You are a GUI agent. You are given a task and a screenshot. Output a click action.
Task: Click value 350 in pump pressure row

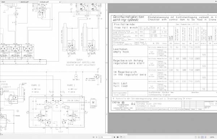(141, 32)
